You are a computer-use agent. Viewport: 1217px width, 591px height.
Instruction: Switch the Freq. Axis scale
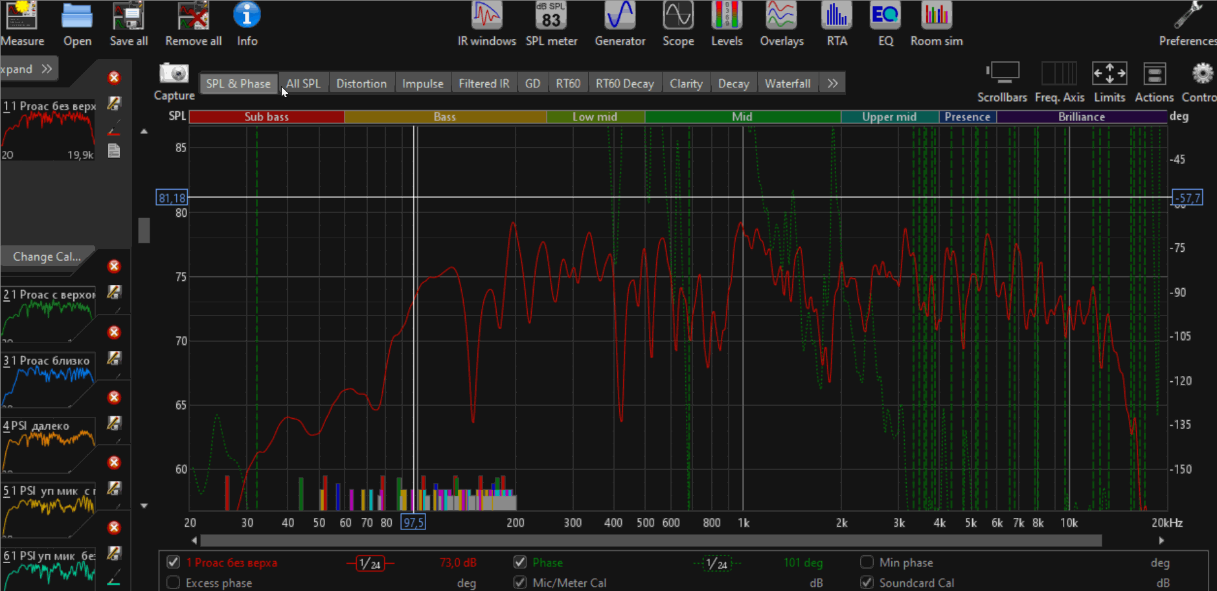[x=1060, y=82]
